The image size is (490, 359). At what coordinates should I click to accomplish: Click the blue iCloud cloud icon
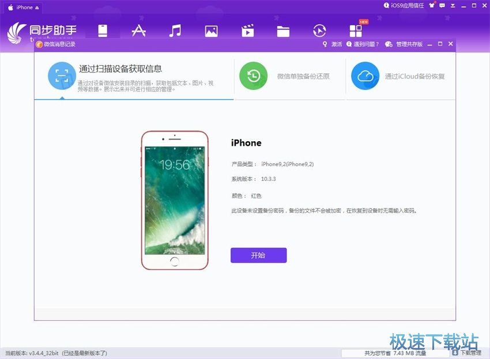click(365, 76)
